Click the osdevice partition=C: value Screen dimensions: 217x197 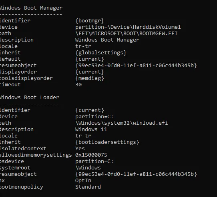click(94, 161)
